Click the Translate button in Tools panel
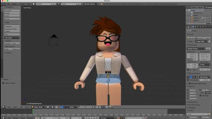212x119 pixels. click(x=12, y=11)
